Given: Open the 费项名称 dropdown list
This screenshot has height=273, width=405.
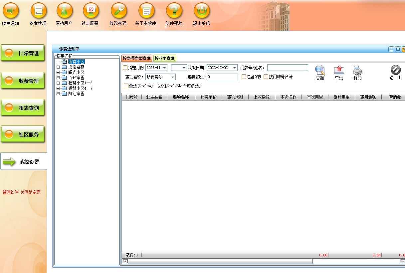Looking at the screenshot, I should (173, 77).
